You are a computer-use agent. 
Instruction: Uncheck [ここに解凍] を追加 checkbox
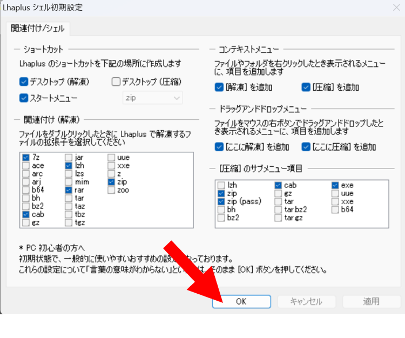pyautogui.click(x=219, y=147)
